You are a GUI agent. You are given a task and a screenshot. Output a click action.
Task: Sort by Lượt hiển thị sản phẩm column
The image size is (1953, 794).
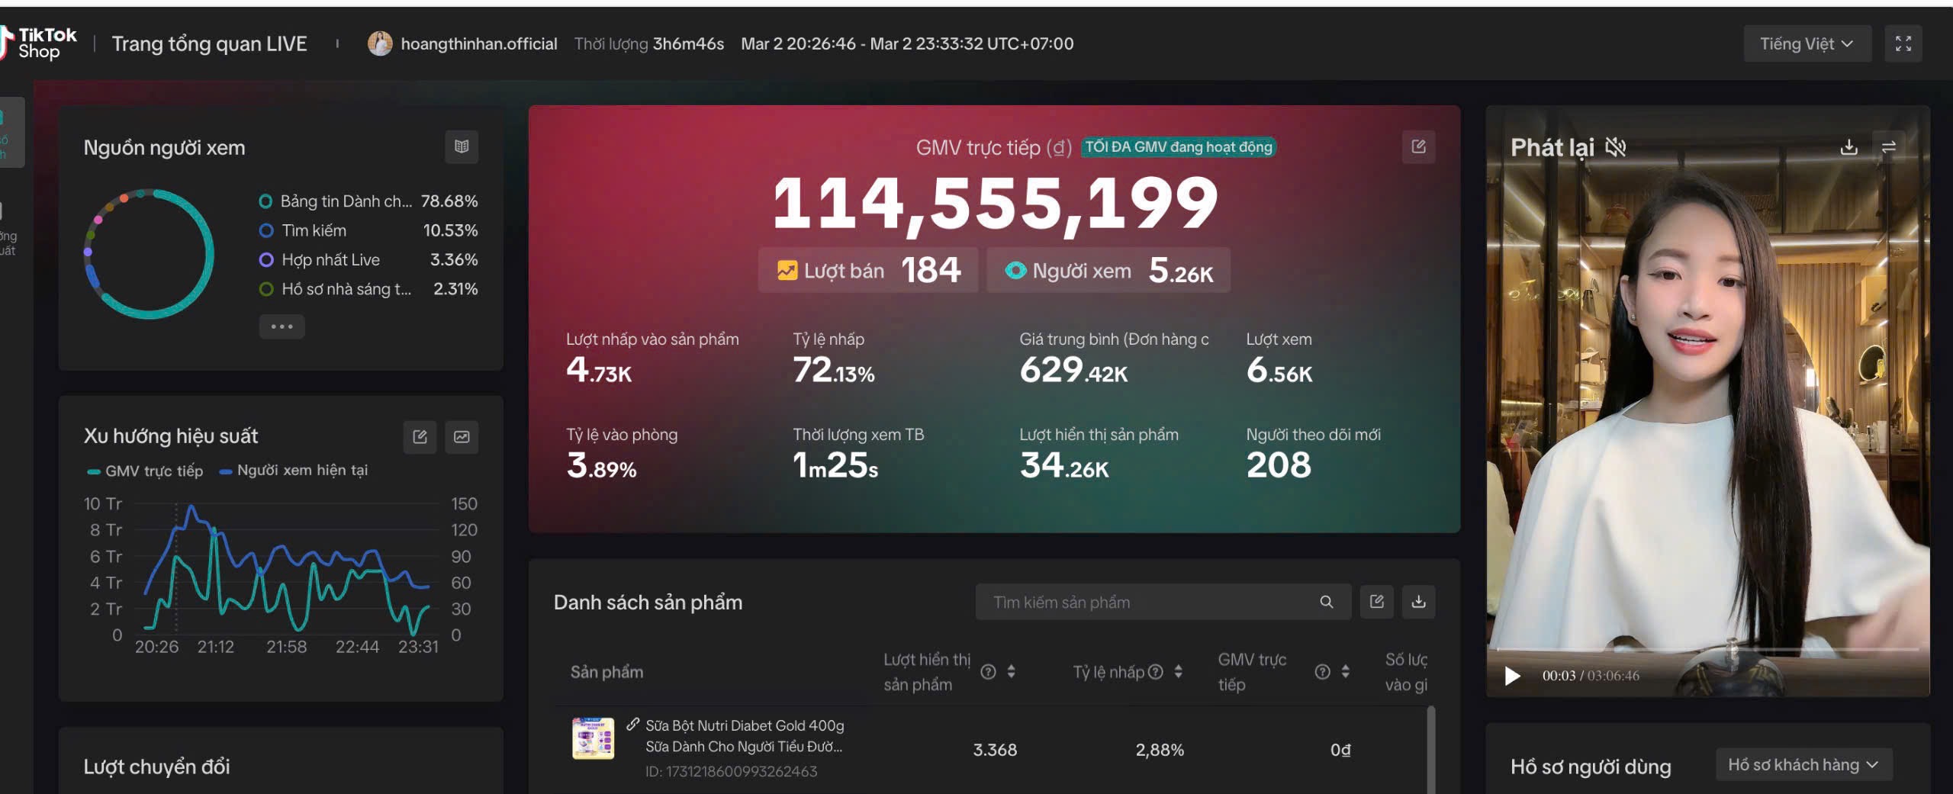click(1011, 671)
